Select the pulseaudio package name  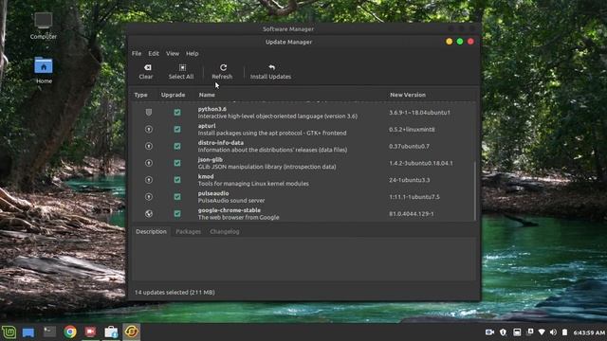[x=213, y=193]
